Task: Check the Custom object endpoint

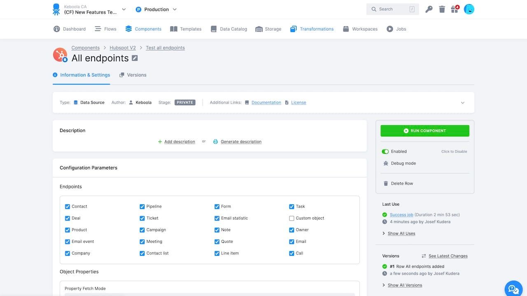Action: click(x=291, y=218)
